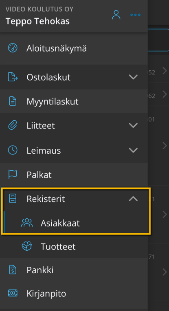Click the Asiakkaat people icon

27,223
